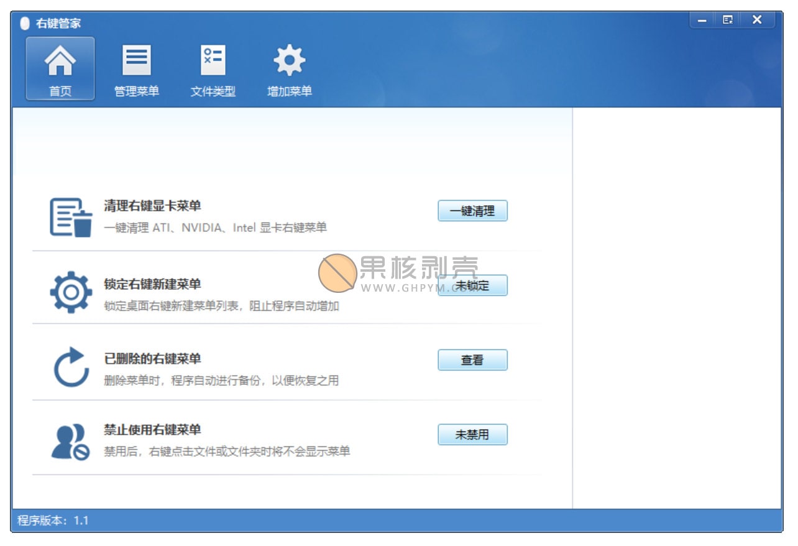Open the title bar options menu button
This screenshot has height=546, width=798.
728,20
